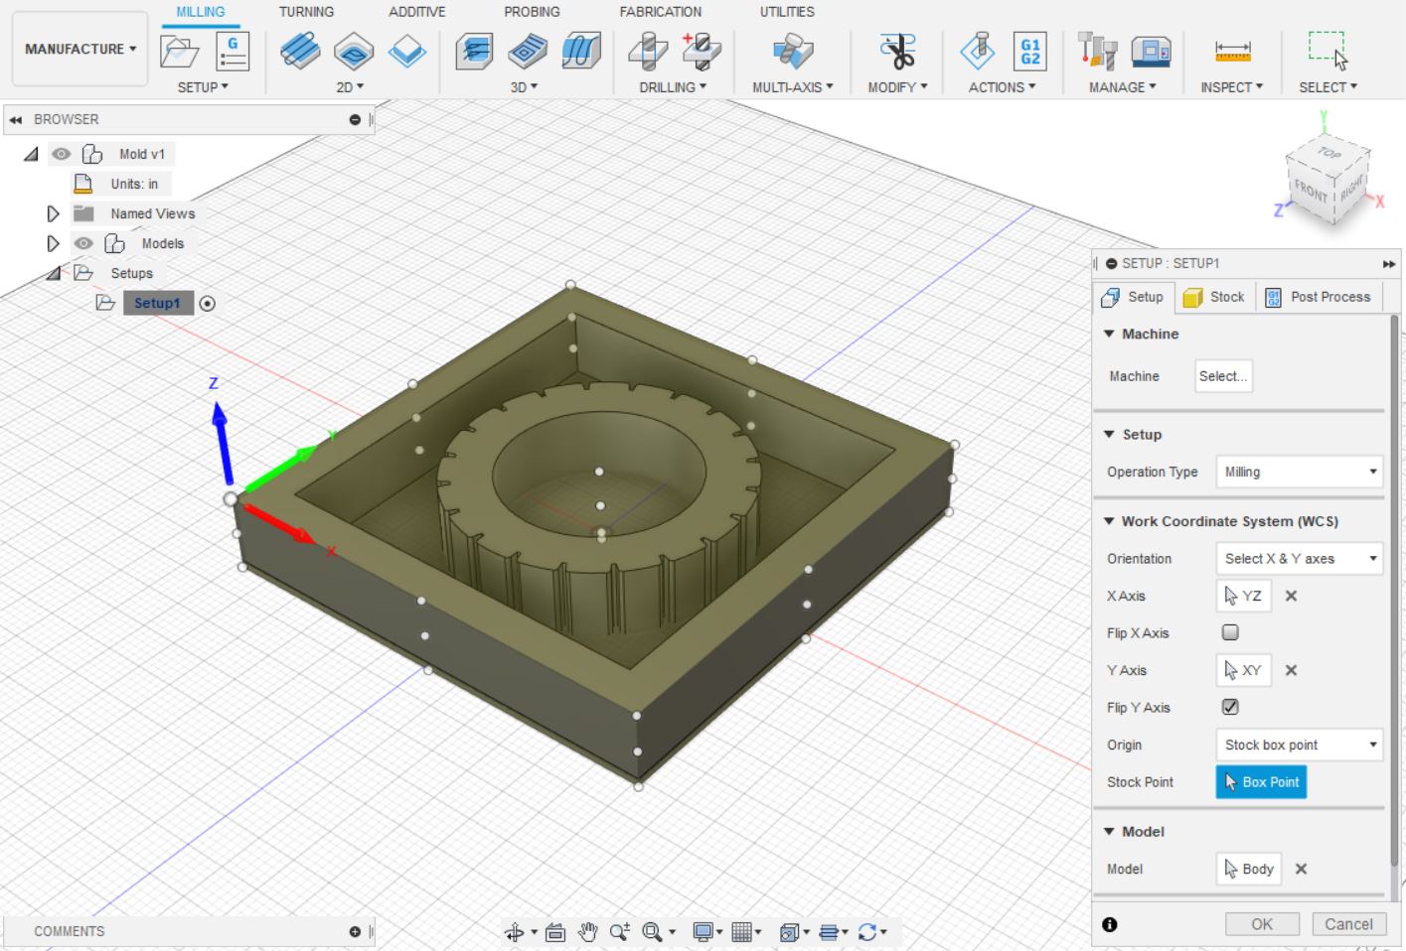Click the ViewCube Front face

tap(1310, 189)
